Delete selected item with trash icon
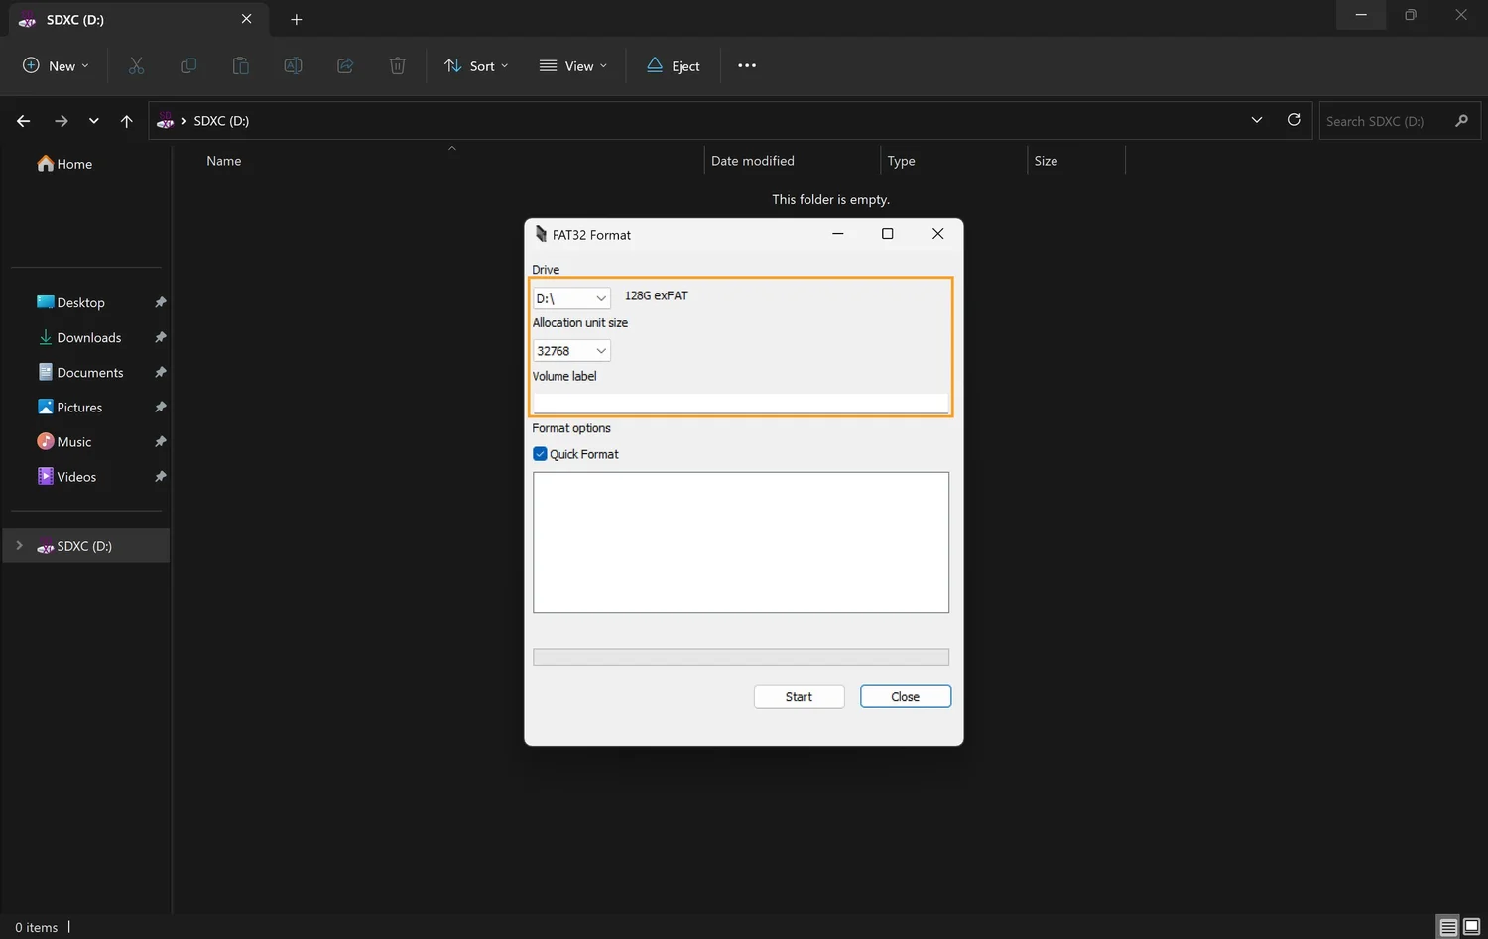Viewport: 1488px width, 939px height. (397, 65)
